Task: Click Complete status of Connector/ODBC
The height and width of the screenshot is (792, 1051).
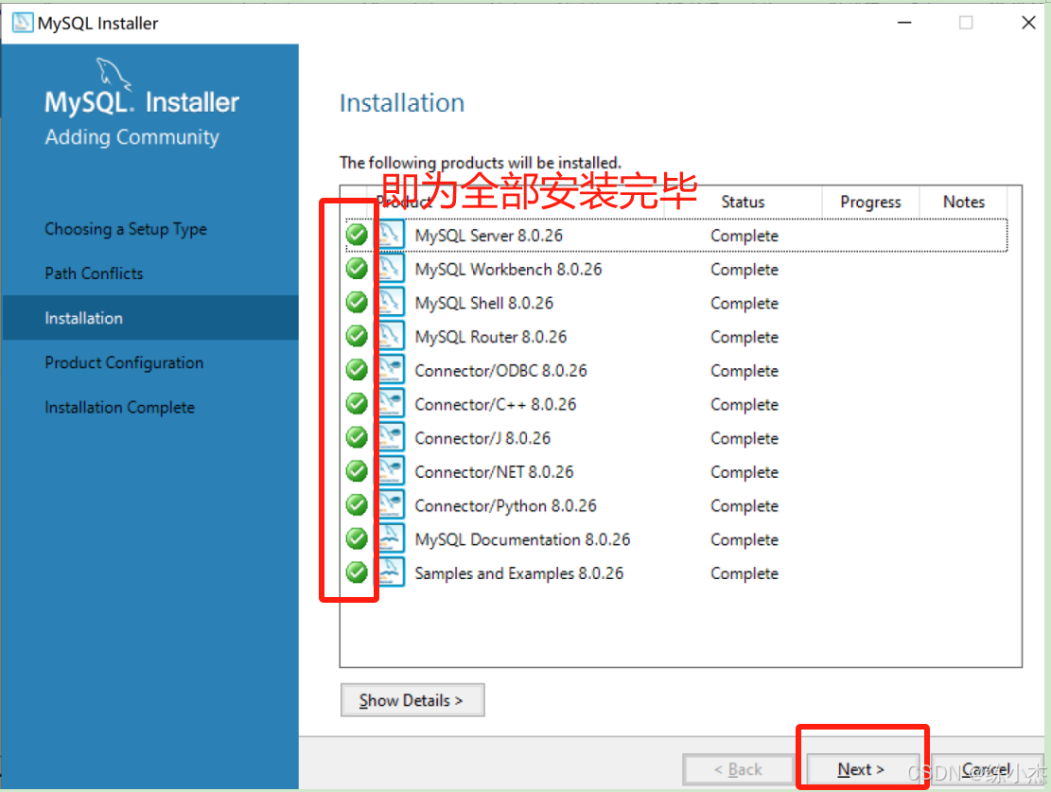Action: tap(744, 370)
